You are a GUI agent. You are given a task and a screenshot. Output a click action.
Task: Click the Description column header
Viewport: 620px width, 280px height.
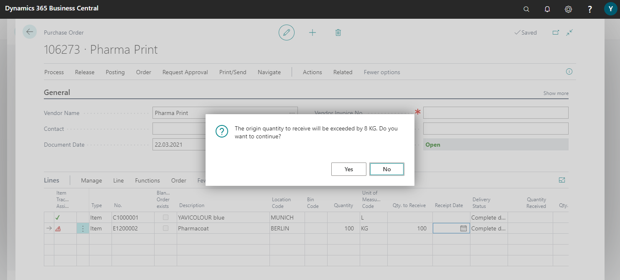tap(192, 205)
